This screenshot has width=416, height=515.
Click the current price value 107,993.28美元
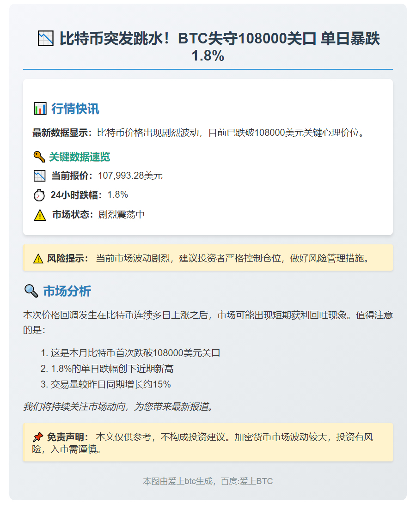[130, 176]
